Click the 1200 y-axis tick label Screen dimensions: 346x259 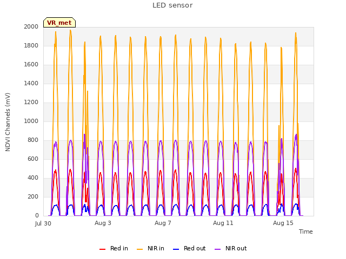[31, 102]
